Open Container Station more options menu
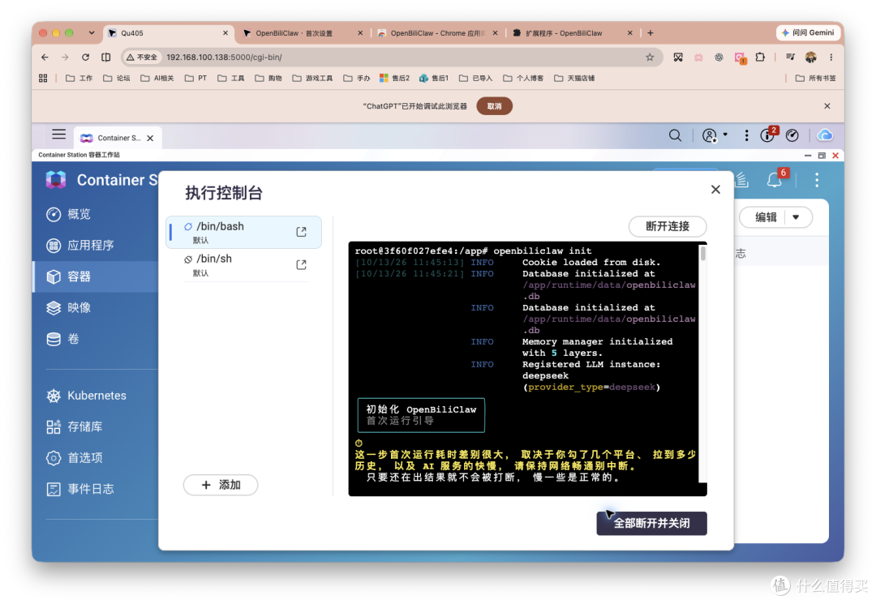The height and width of the screenshot is (604, 876). click(x=817, y=180)
